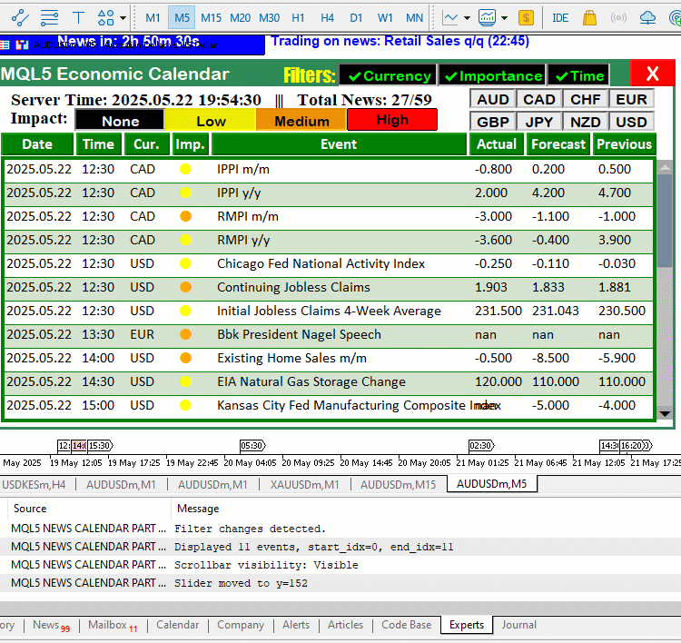Viewport: 681px width, 643px height.
Task: Select the Bbk President Nagel Speech row
Action: [329, 334]
